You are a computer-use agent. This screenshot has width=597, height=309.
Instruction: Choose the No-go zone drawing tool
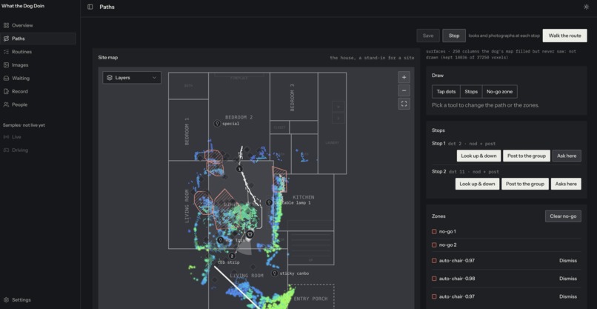(x=499, y=91)
